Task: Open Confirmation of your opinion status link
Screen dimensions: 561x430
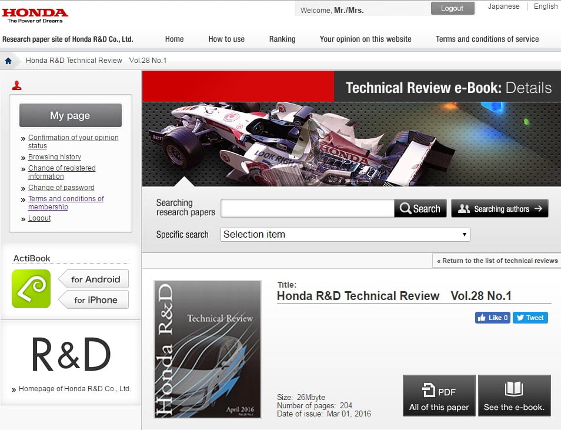Action: tap(74, 141)
